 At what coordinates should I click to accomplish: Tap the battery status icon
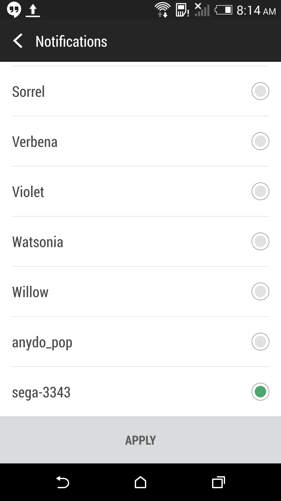223,10
